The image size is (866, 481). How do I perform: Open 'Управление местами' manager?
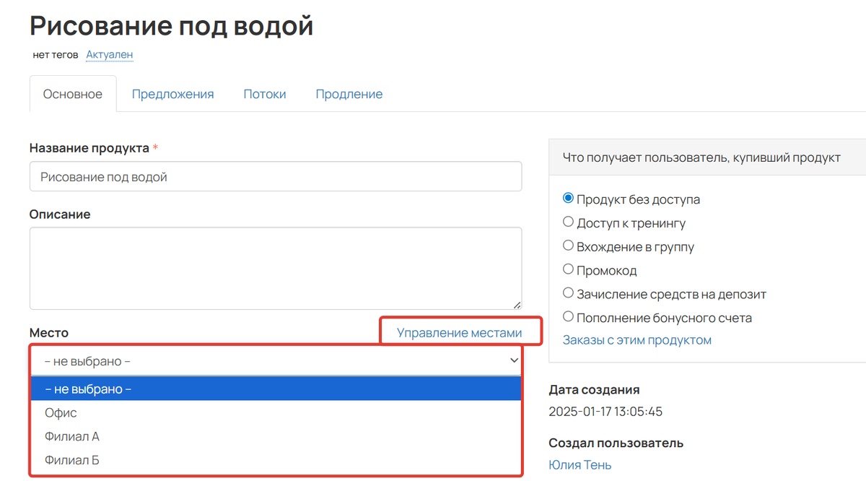coord(460,331)
